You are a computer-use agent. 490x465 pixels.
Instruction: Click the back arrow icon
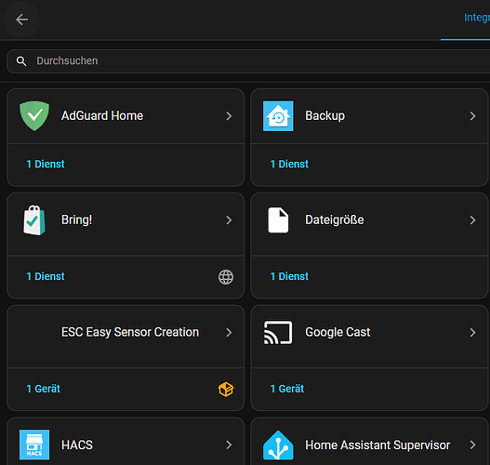22,20
